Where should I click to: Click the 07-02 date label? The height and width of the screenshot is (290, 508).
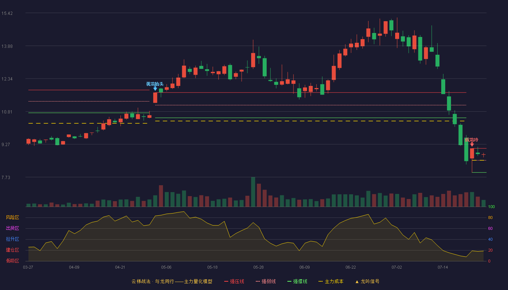pyautogui.click(x=397, y=267)
